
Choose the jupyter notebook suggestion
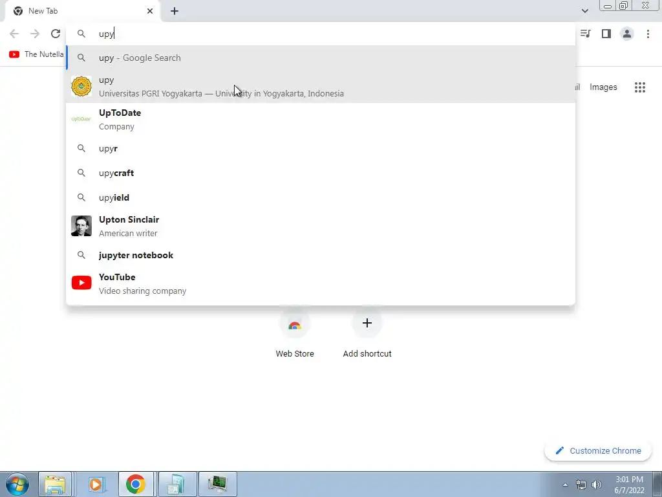click(321, 255)
